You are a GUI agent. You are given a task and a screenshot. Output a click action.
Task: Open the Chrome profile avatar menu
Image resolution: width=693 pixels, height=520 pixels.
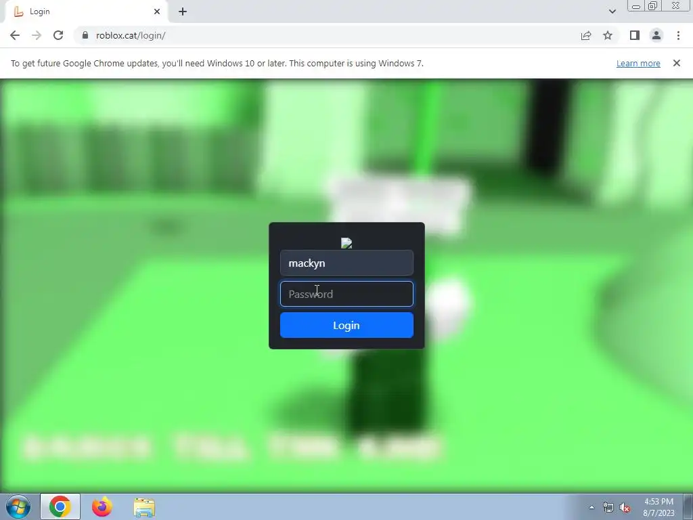coord(656,35)
